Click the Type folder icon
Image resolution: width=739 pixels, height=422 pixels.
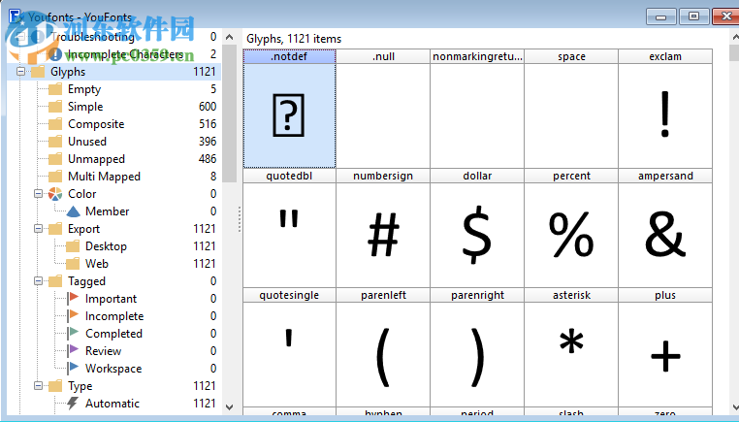pyautogui.click(x=55, y=386)
